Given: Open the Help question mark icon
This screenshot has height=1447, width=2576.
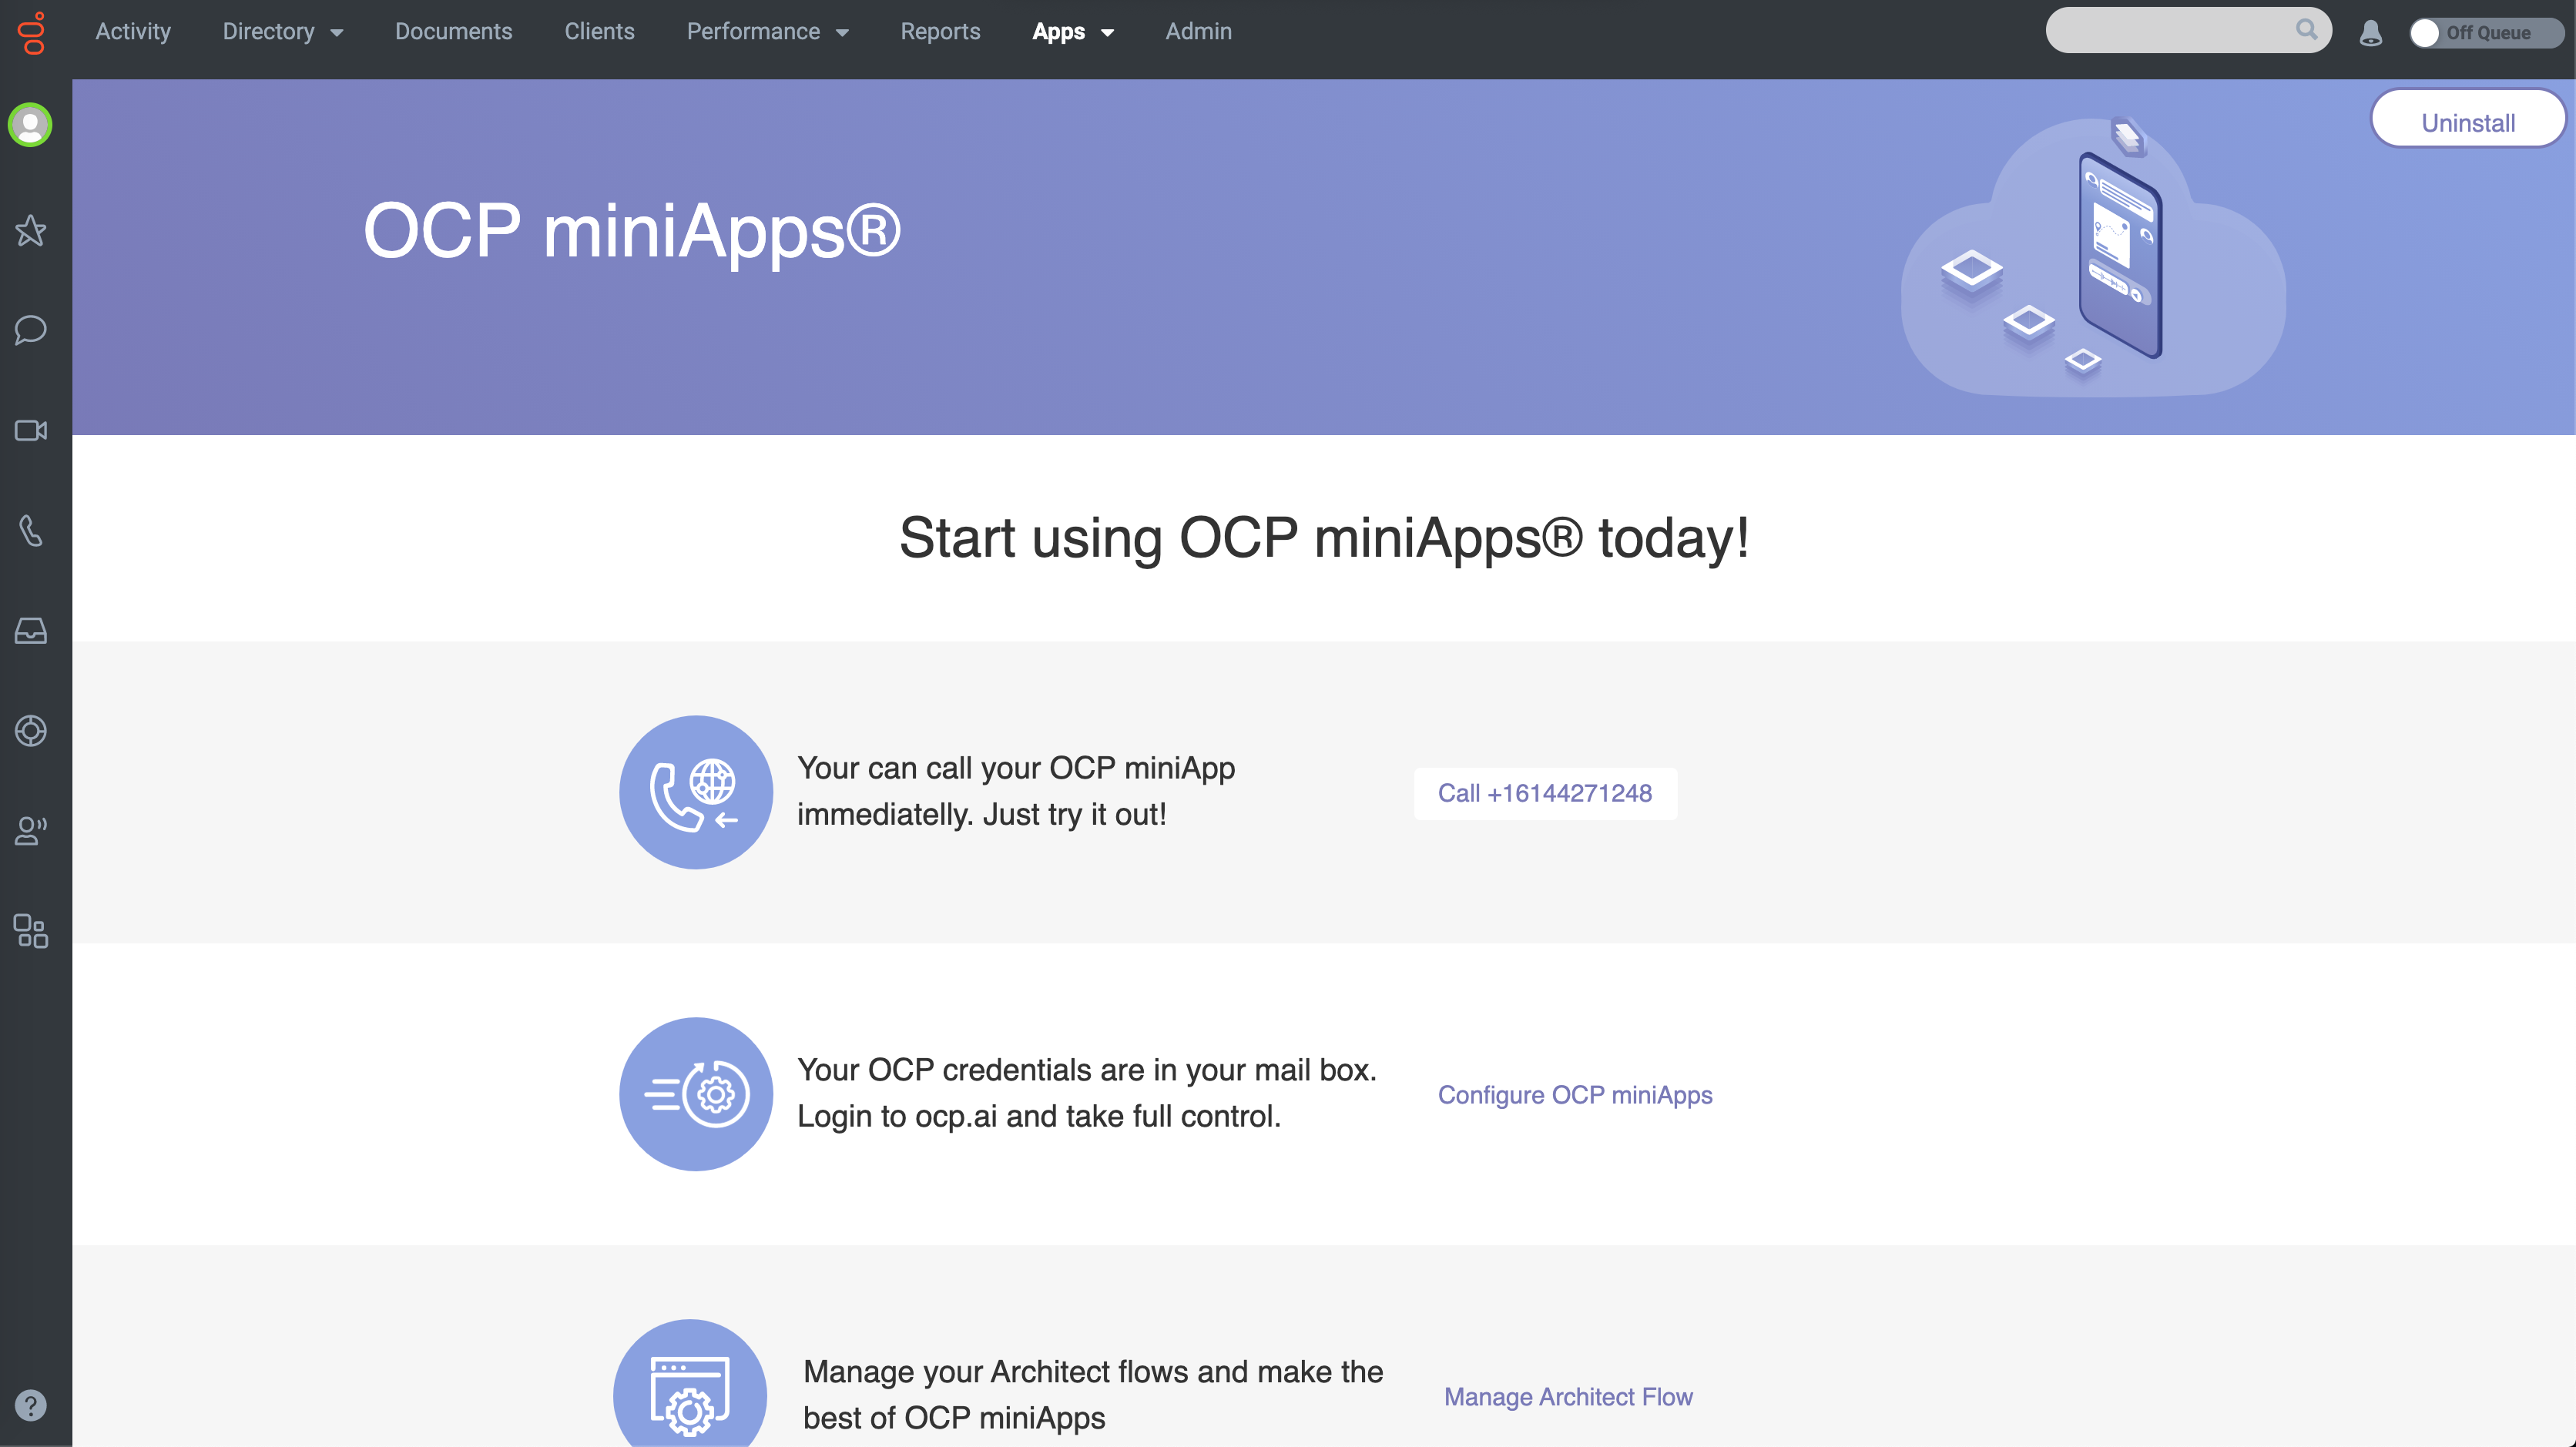Looking at the screenshot, I should tap(31, 1405).
